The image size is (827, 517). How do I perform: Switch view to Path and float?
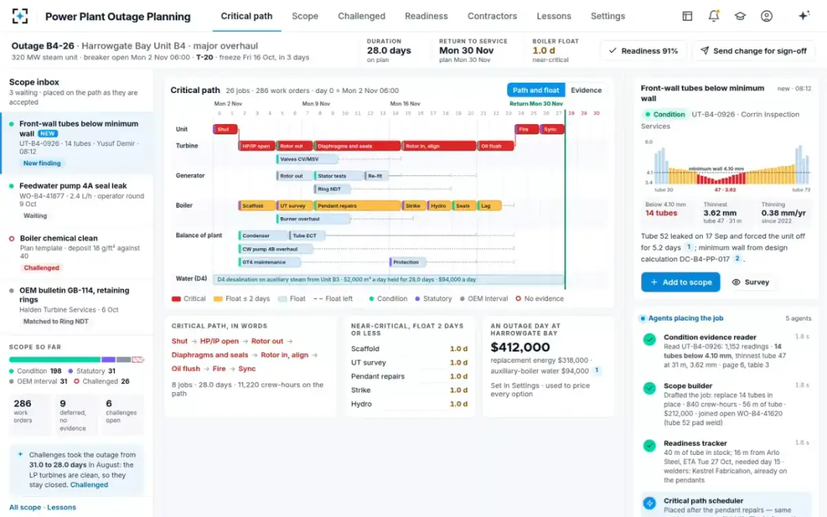pyautogui.click(x=535, y=90)
